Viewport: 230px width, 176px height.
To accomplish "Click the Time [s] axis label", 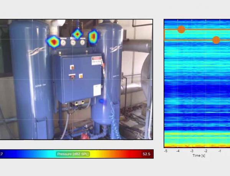I will coord(198,156).
